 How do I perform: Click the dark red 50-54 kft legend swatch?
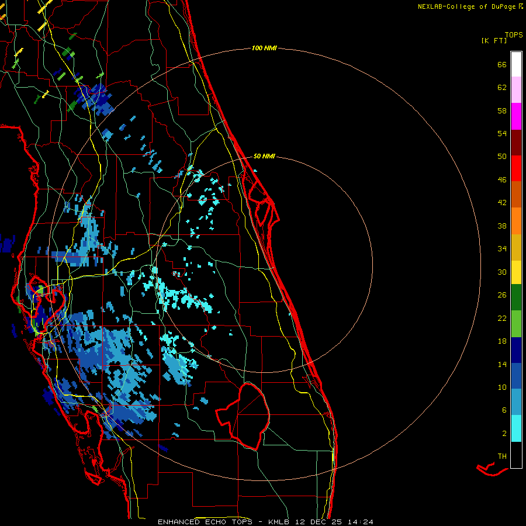[516, 143]
